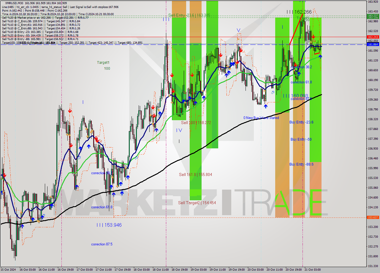
Task: Click the blue 161.864 price tag
Action: coord(373,44)
